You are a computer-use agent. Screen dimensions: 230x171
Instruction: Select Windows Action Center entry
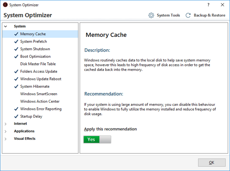coord(40,101)
